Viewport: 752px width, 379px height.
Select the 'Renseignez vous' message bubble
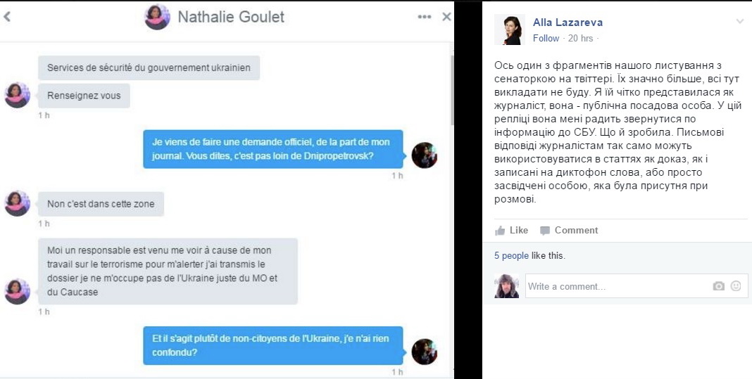[x=84, y=96]
